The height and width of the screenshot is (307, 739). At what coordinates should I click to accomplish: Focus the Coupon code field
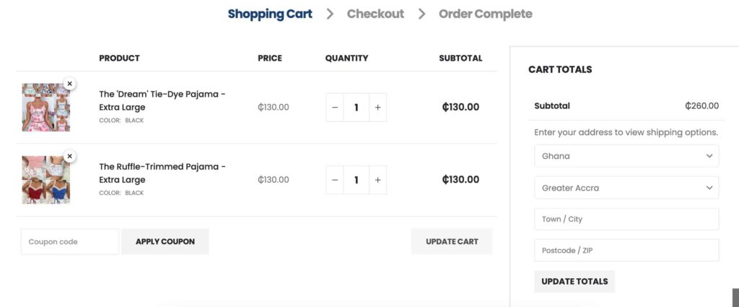click(x=70, y=241)
